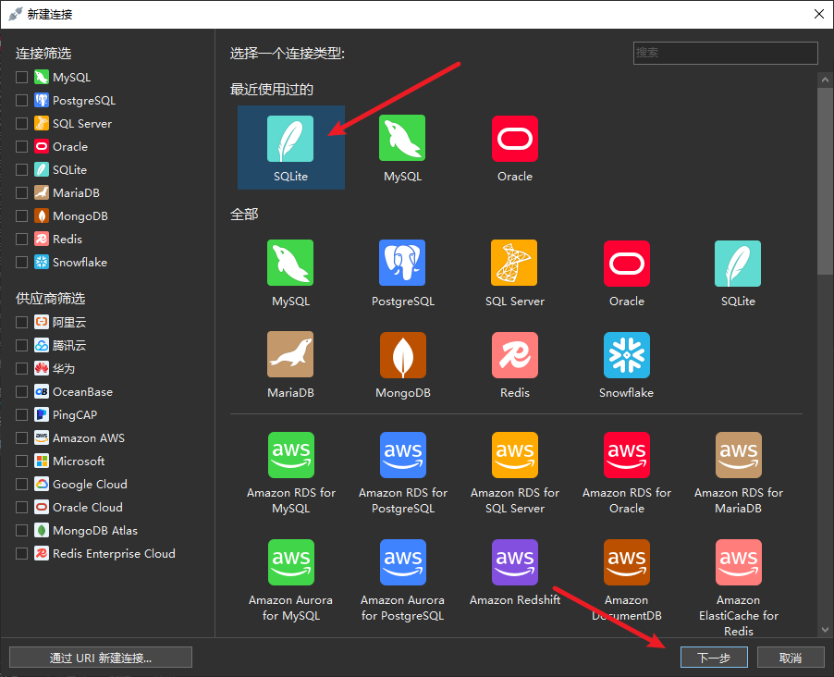Tick the MySQL connection filter checkbox
The image size is (834, 677).
tap(22, 77)
